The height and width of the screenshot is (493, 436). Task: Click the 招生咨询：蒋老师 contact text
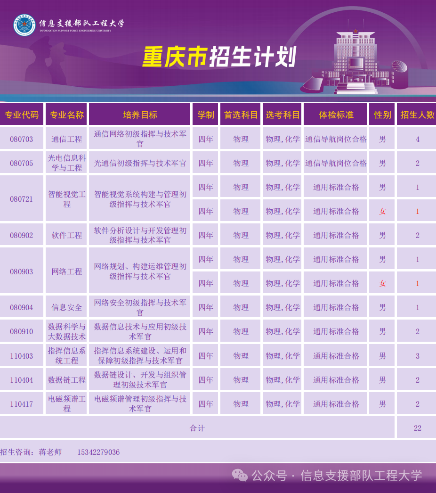pos(31,452)
